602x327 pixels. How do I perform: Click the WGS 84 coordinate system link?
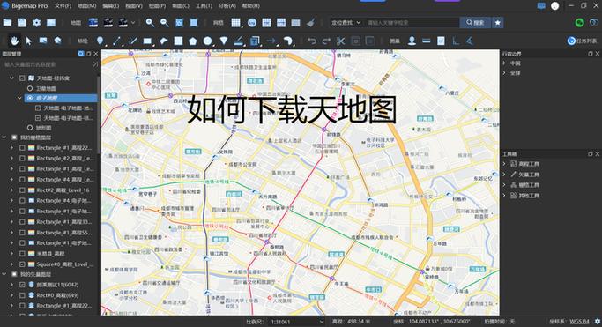579,322
